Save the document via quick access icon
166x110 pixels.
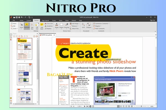[x=17, y=17]
